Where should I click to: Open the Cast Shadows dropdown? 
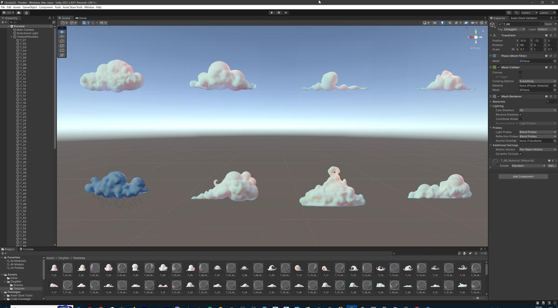pos(537,110)
